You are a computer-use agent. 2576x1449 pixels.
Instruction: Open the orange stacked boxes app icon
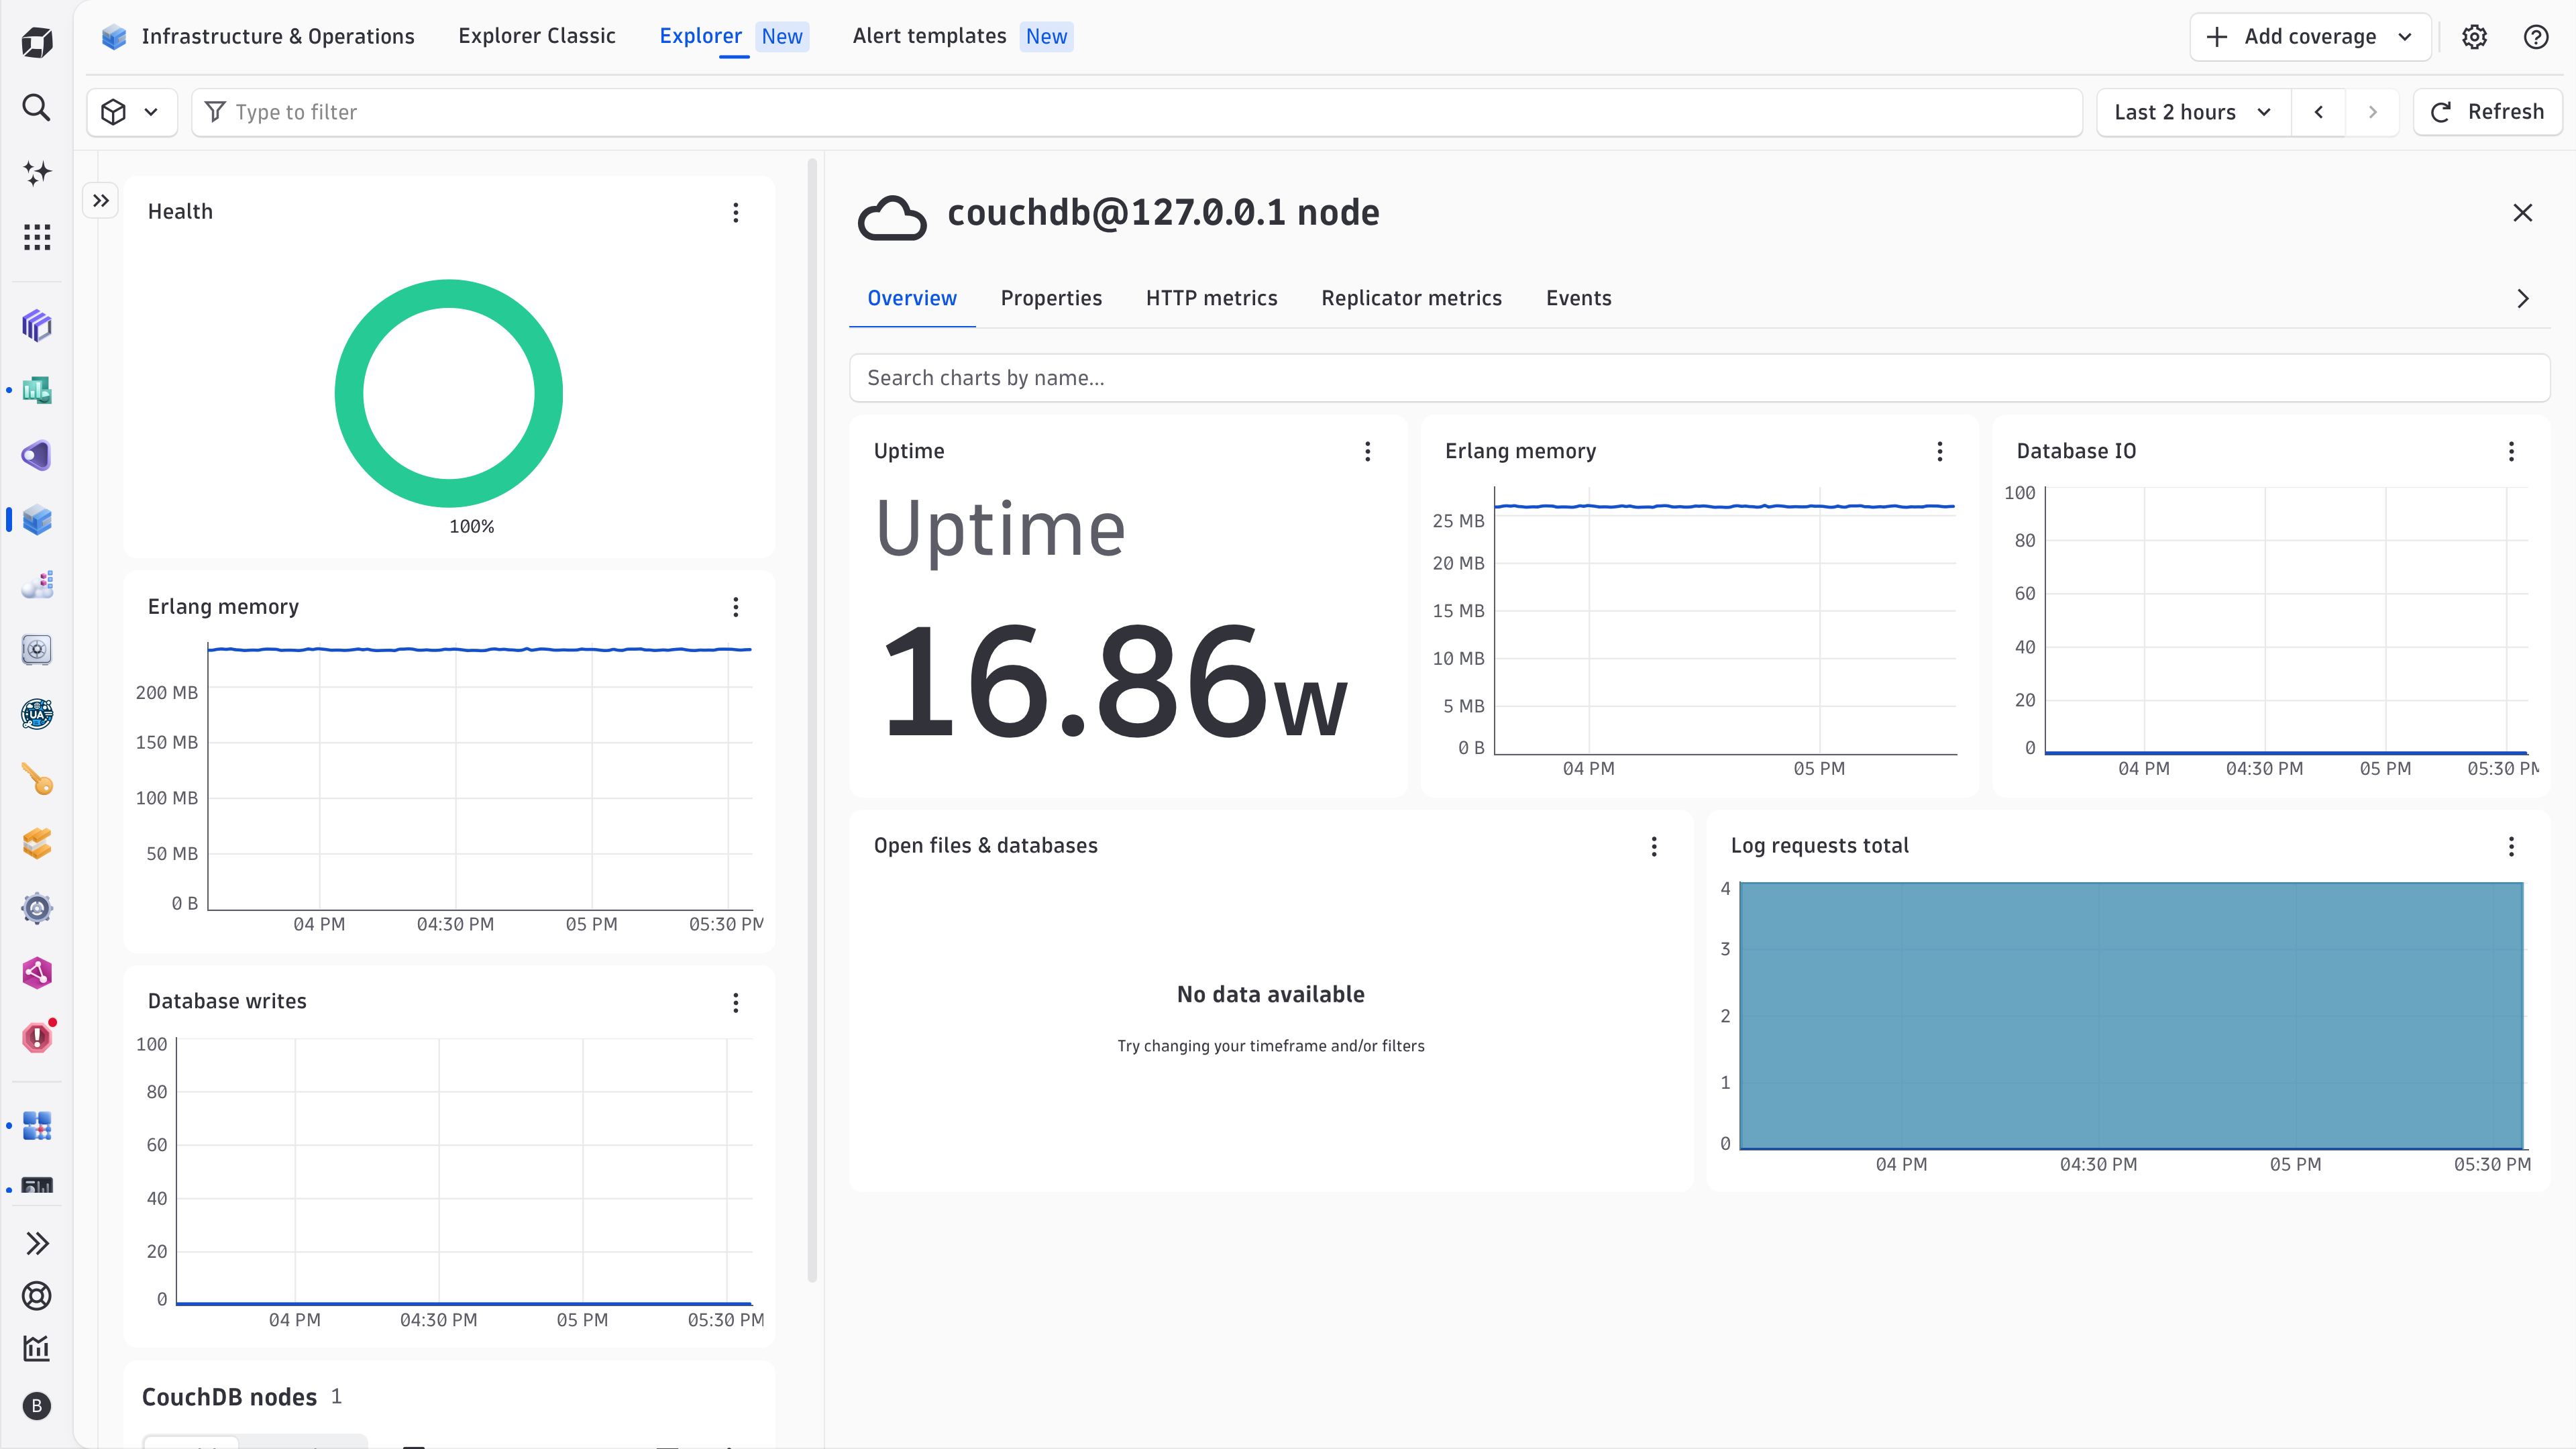point(37,843)
